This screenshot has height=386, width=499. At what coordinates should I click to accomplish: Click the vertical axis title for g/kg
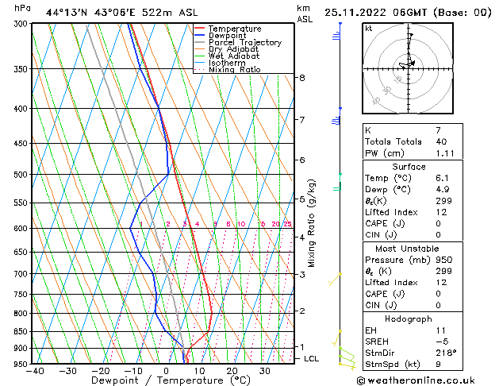pos(311,223)
